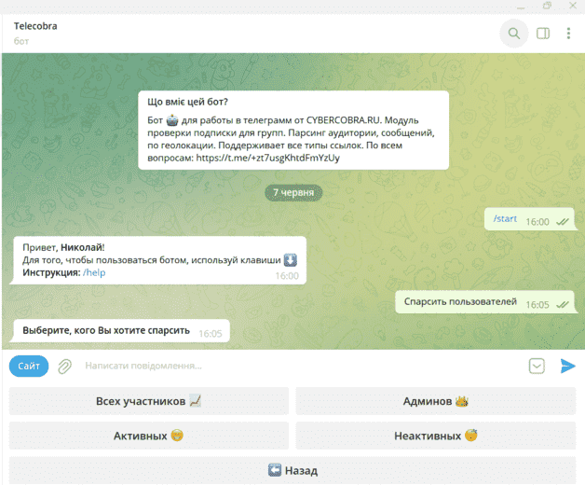Focus the Написати повідомлення message field
The height and width of the screenshot is (485, 585).
(x=302, y=366)
